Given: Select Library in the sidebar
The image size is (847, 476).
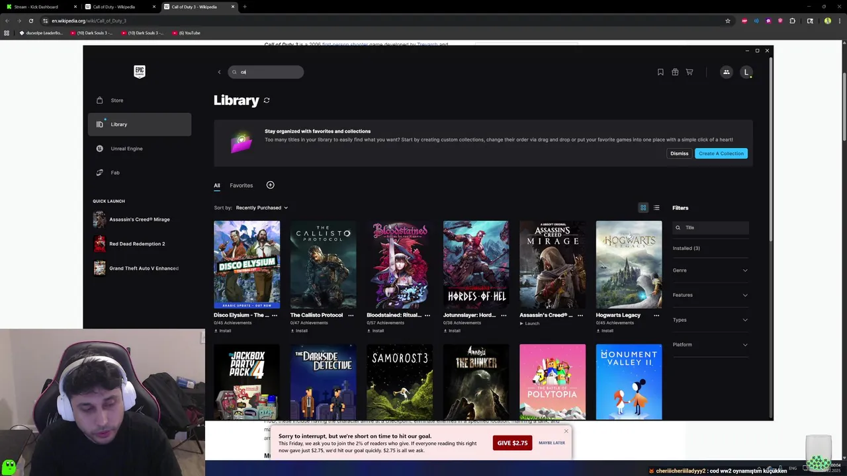Looking at the screenshot, I should (140, 124).
